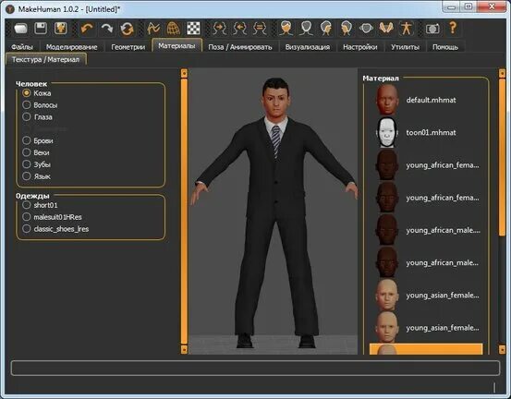Open the Моделирование tab
This screenshot has width=511, height=399.
coord(71,47)
